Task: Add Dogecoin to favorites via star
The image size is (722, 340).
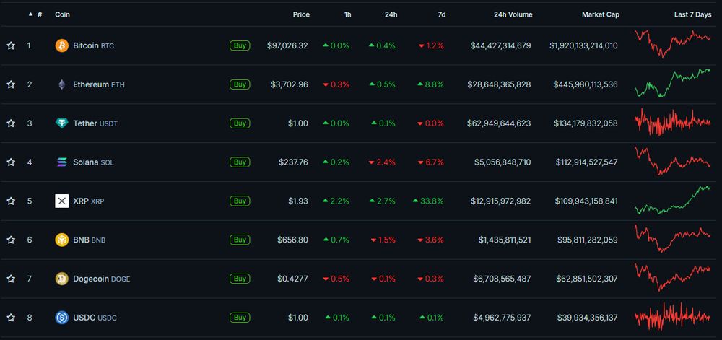Action: click(x=11, y=279)
